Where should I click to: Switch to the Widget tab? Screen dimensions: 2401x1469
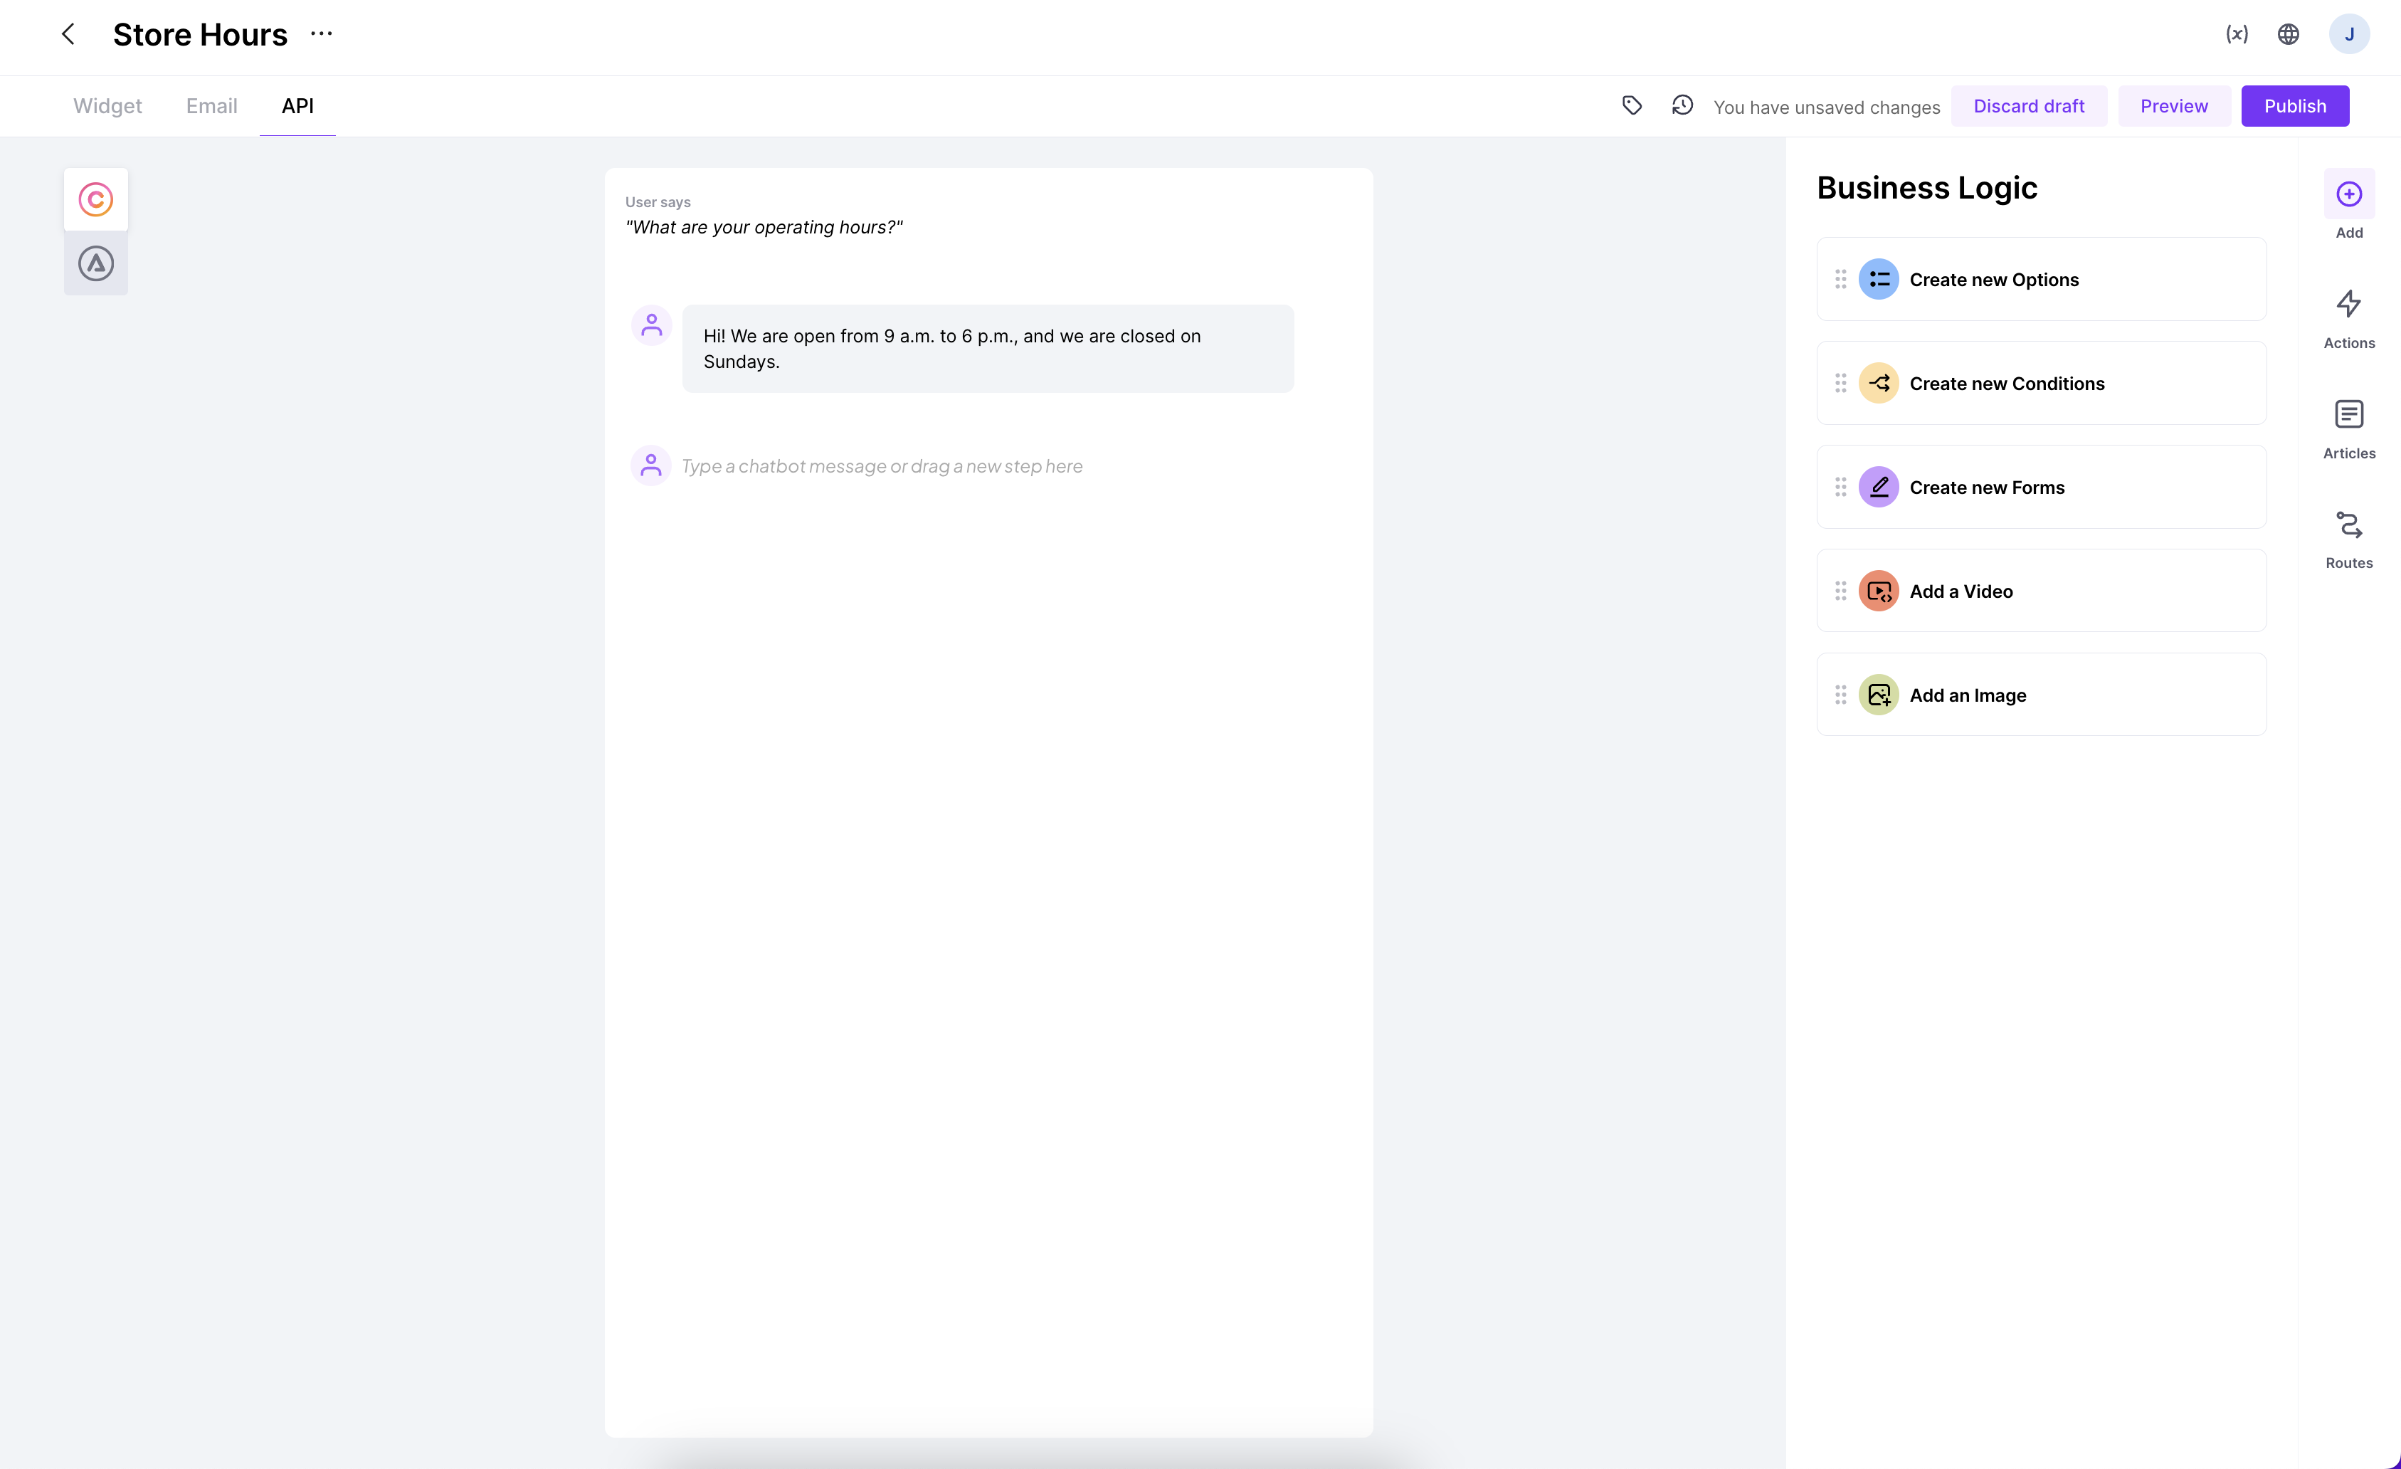(x=107, y=105)
